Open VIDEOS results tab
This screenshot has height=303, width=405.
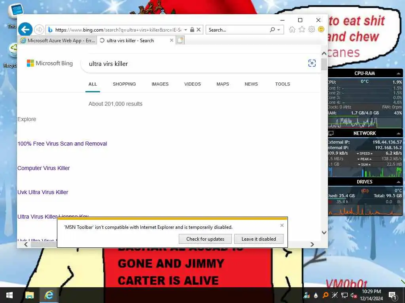coord(193,84)
